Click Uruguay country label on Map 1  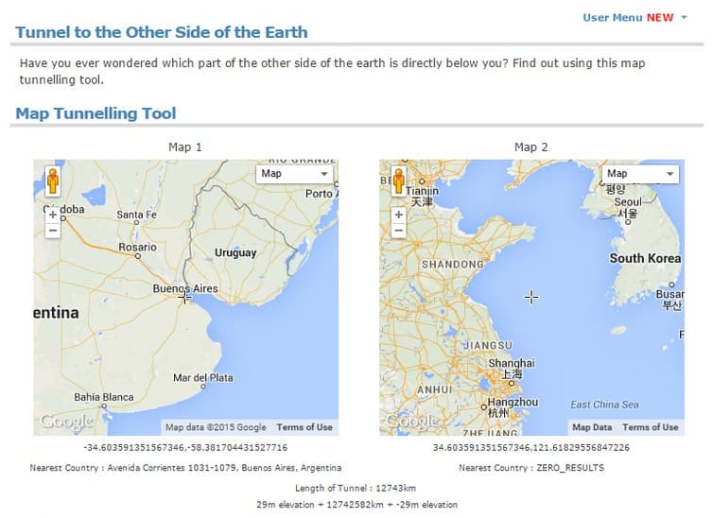click(x=235, y=253)
